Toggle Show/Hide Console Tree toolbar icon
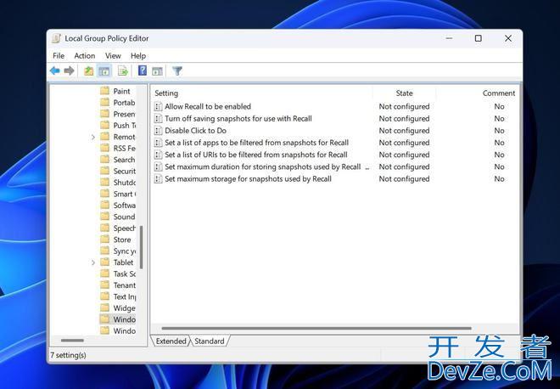This screenshot has height=389, width=560. 104,70
